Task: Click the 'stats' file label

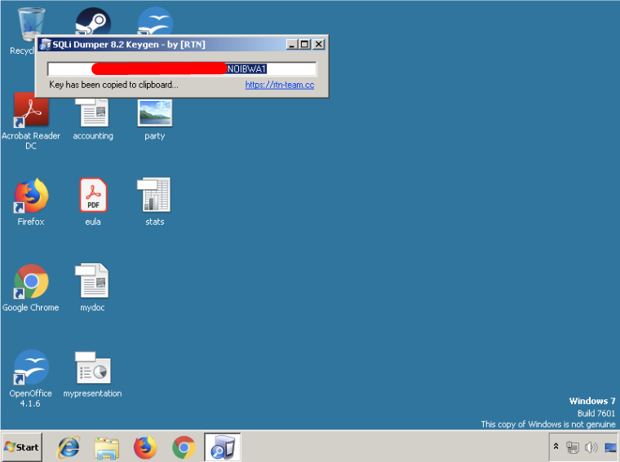Action: (x=155, y=222)
